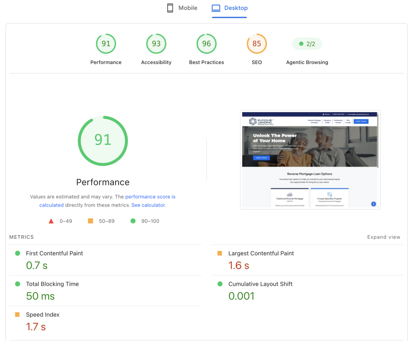Switch to the Mobile tab
Image resolution: width=414 pixels, height=341 pixels.
coord(182,8)
